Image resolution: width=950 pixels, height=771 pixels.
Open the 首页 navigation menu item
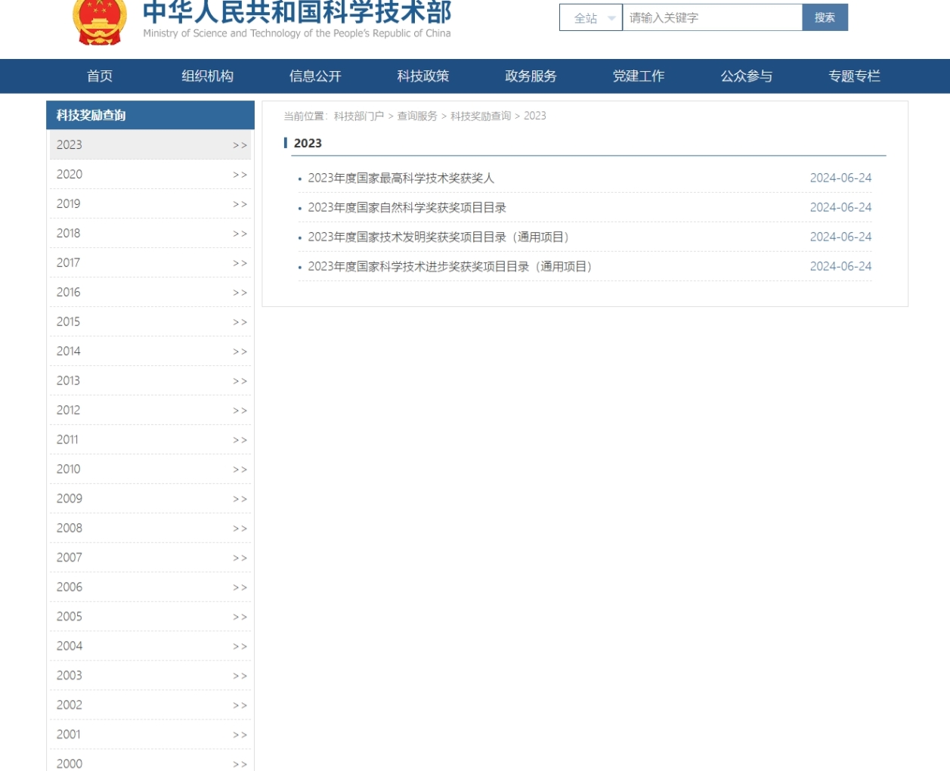coord(100,76)
